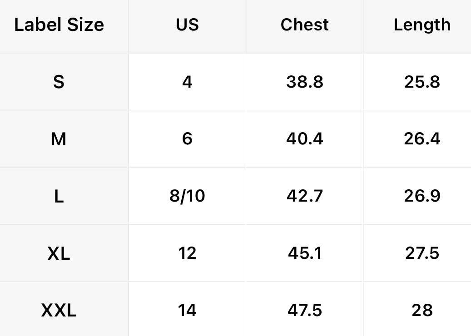Select the M label size cell
The height and width of the screenshot is (336, 471).
click(59, 139)
